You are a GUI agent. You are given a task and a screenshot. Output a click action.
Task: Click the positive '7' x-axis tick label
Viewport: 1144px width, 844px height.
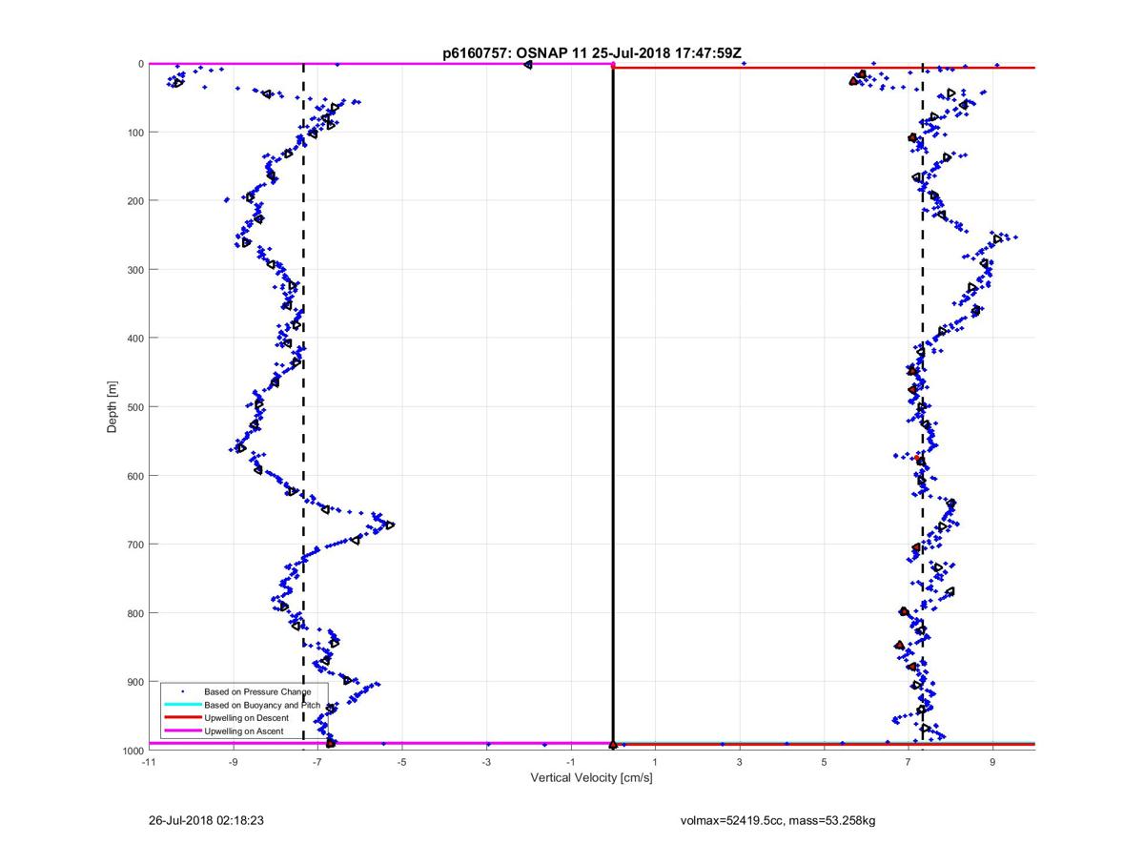(909, 761)
